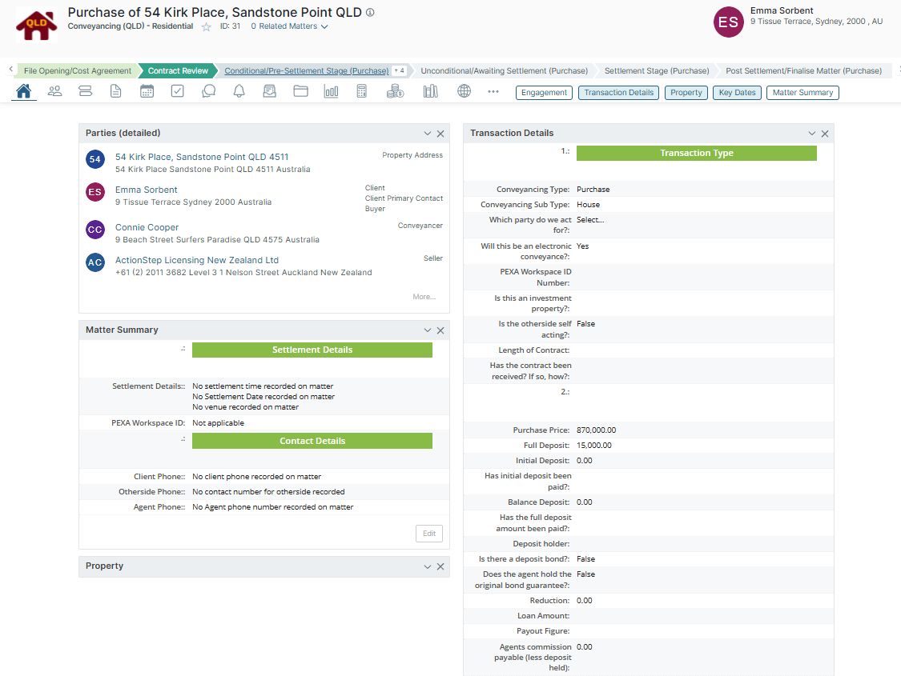Collapse the Matter Summary panel
Viewport: 901px width, 676px height.
428,330
